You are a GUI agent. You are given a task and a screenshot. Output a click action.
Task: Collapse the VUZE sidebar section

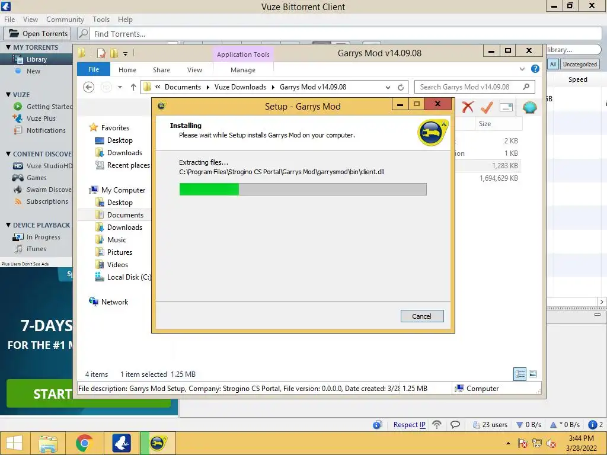[x=8, y=95]
